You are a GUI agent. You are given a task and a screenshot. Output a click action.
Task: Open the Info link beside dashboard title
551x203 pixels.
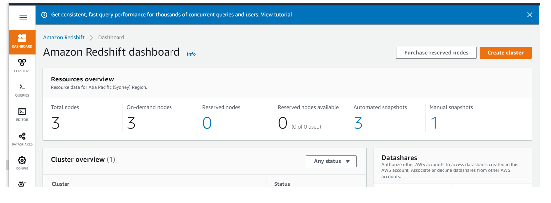click(x=191, y=54)
